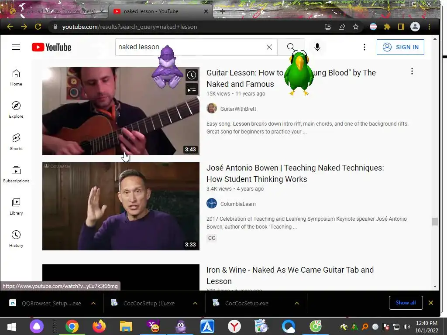Viewport: 447px width, 335px height.
Task: Click the YouTube logo
Action: coord(52,47)
